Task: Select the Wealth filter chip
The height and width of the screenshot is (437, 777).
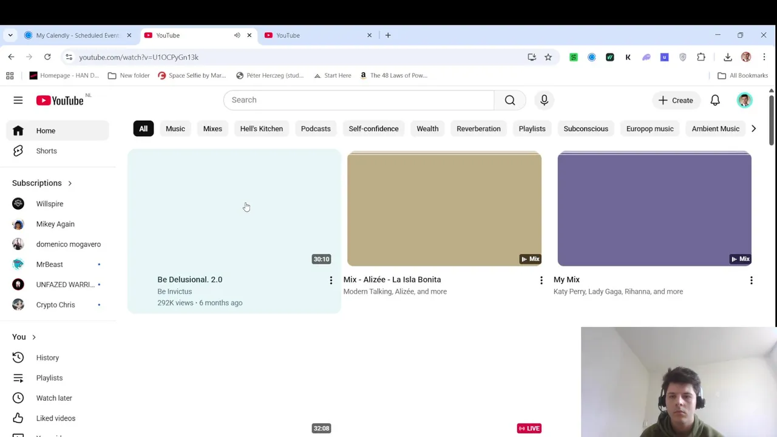Action: tap(427, 129)
